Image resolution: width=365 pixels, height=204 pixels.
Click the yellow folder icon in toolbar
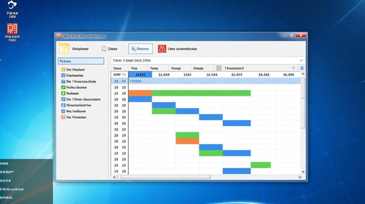[x=64, y=49]
